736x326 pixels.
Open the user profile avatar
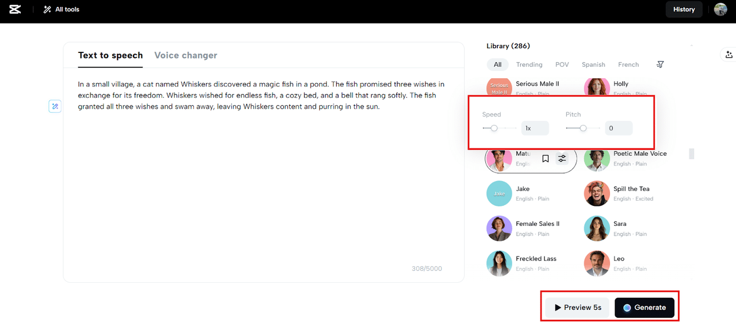720,9
